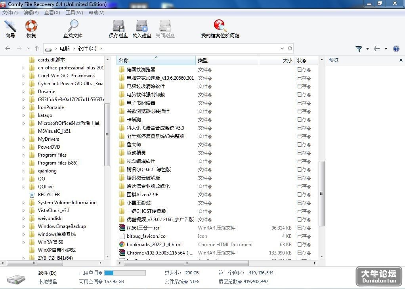
Task: Click 电脑 in the breadcrumb path
Action: coord(65,48)
